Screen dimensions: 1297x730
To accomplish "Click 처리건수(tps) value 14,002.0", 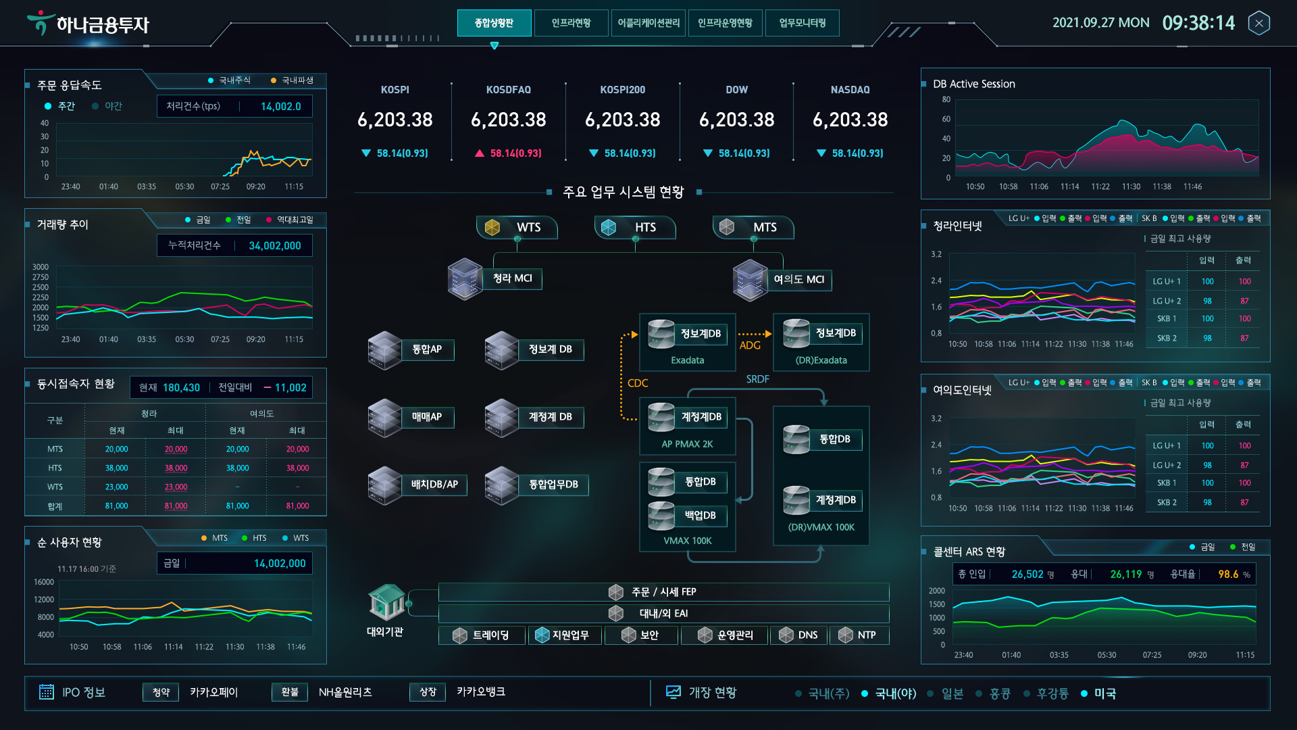I will click(281, 107).
